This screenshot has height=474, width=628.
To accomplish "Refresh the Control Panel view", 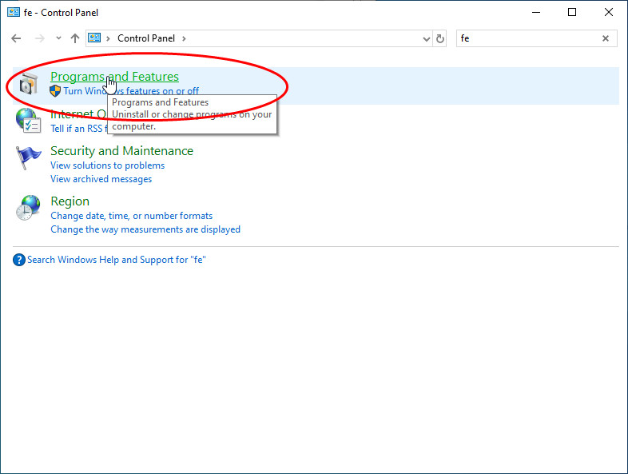I will click(440, 38).
